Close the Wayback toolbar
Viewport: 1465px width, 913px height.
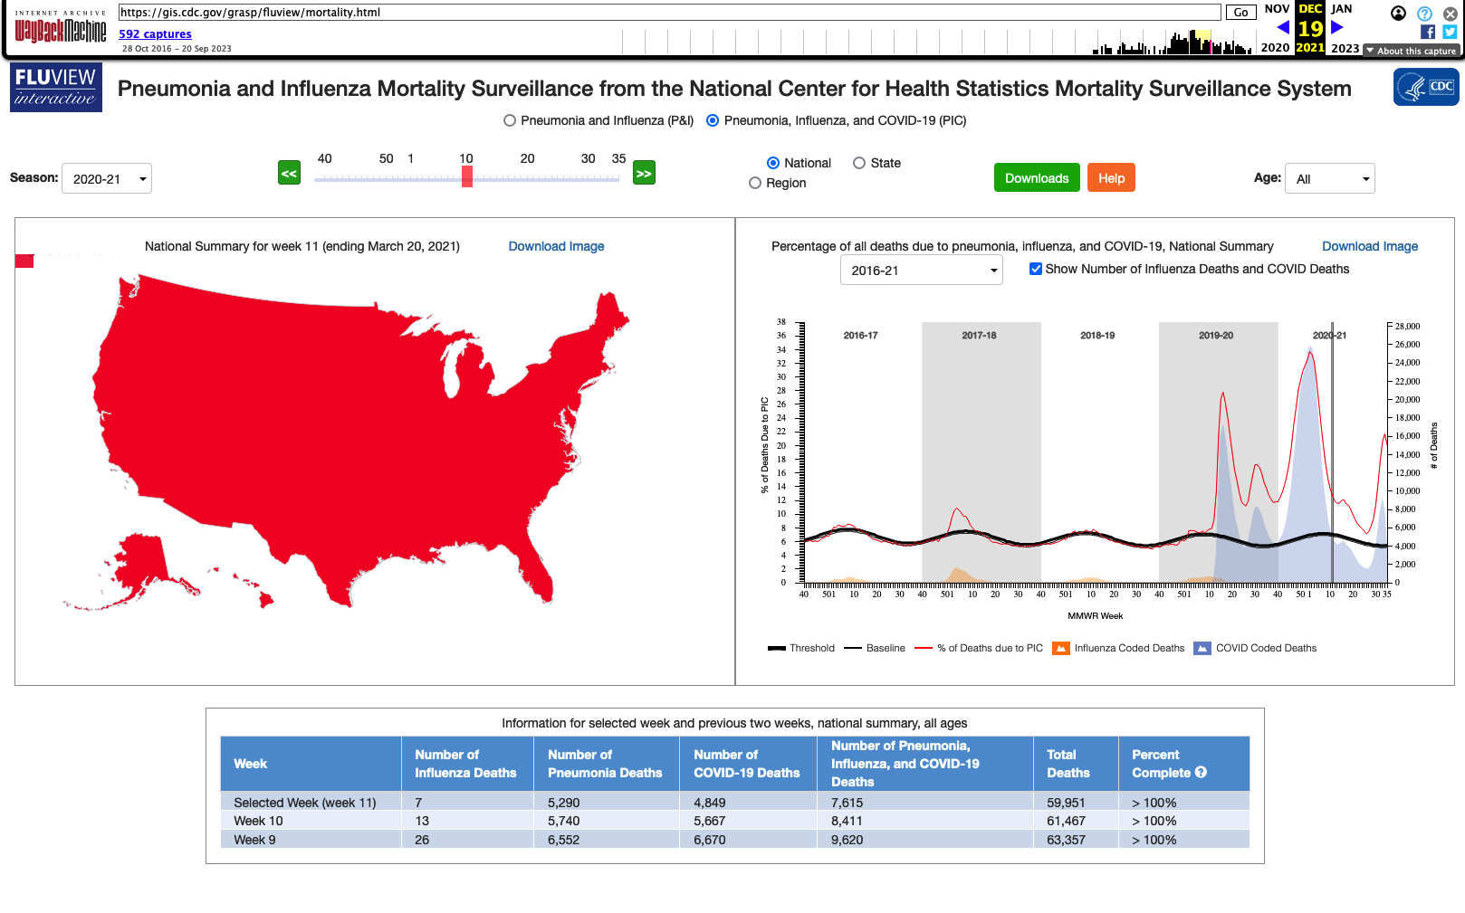click(1450, 14)
